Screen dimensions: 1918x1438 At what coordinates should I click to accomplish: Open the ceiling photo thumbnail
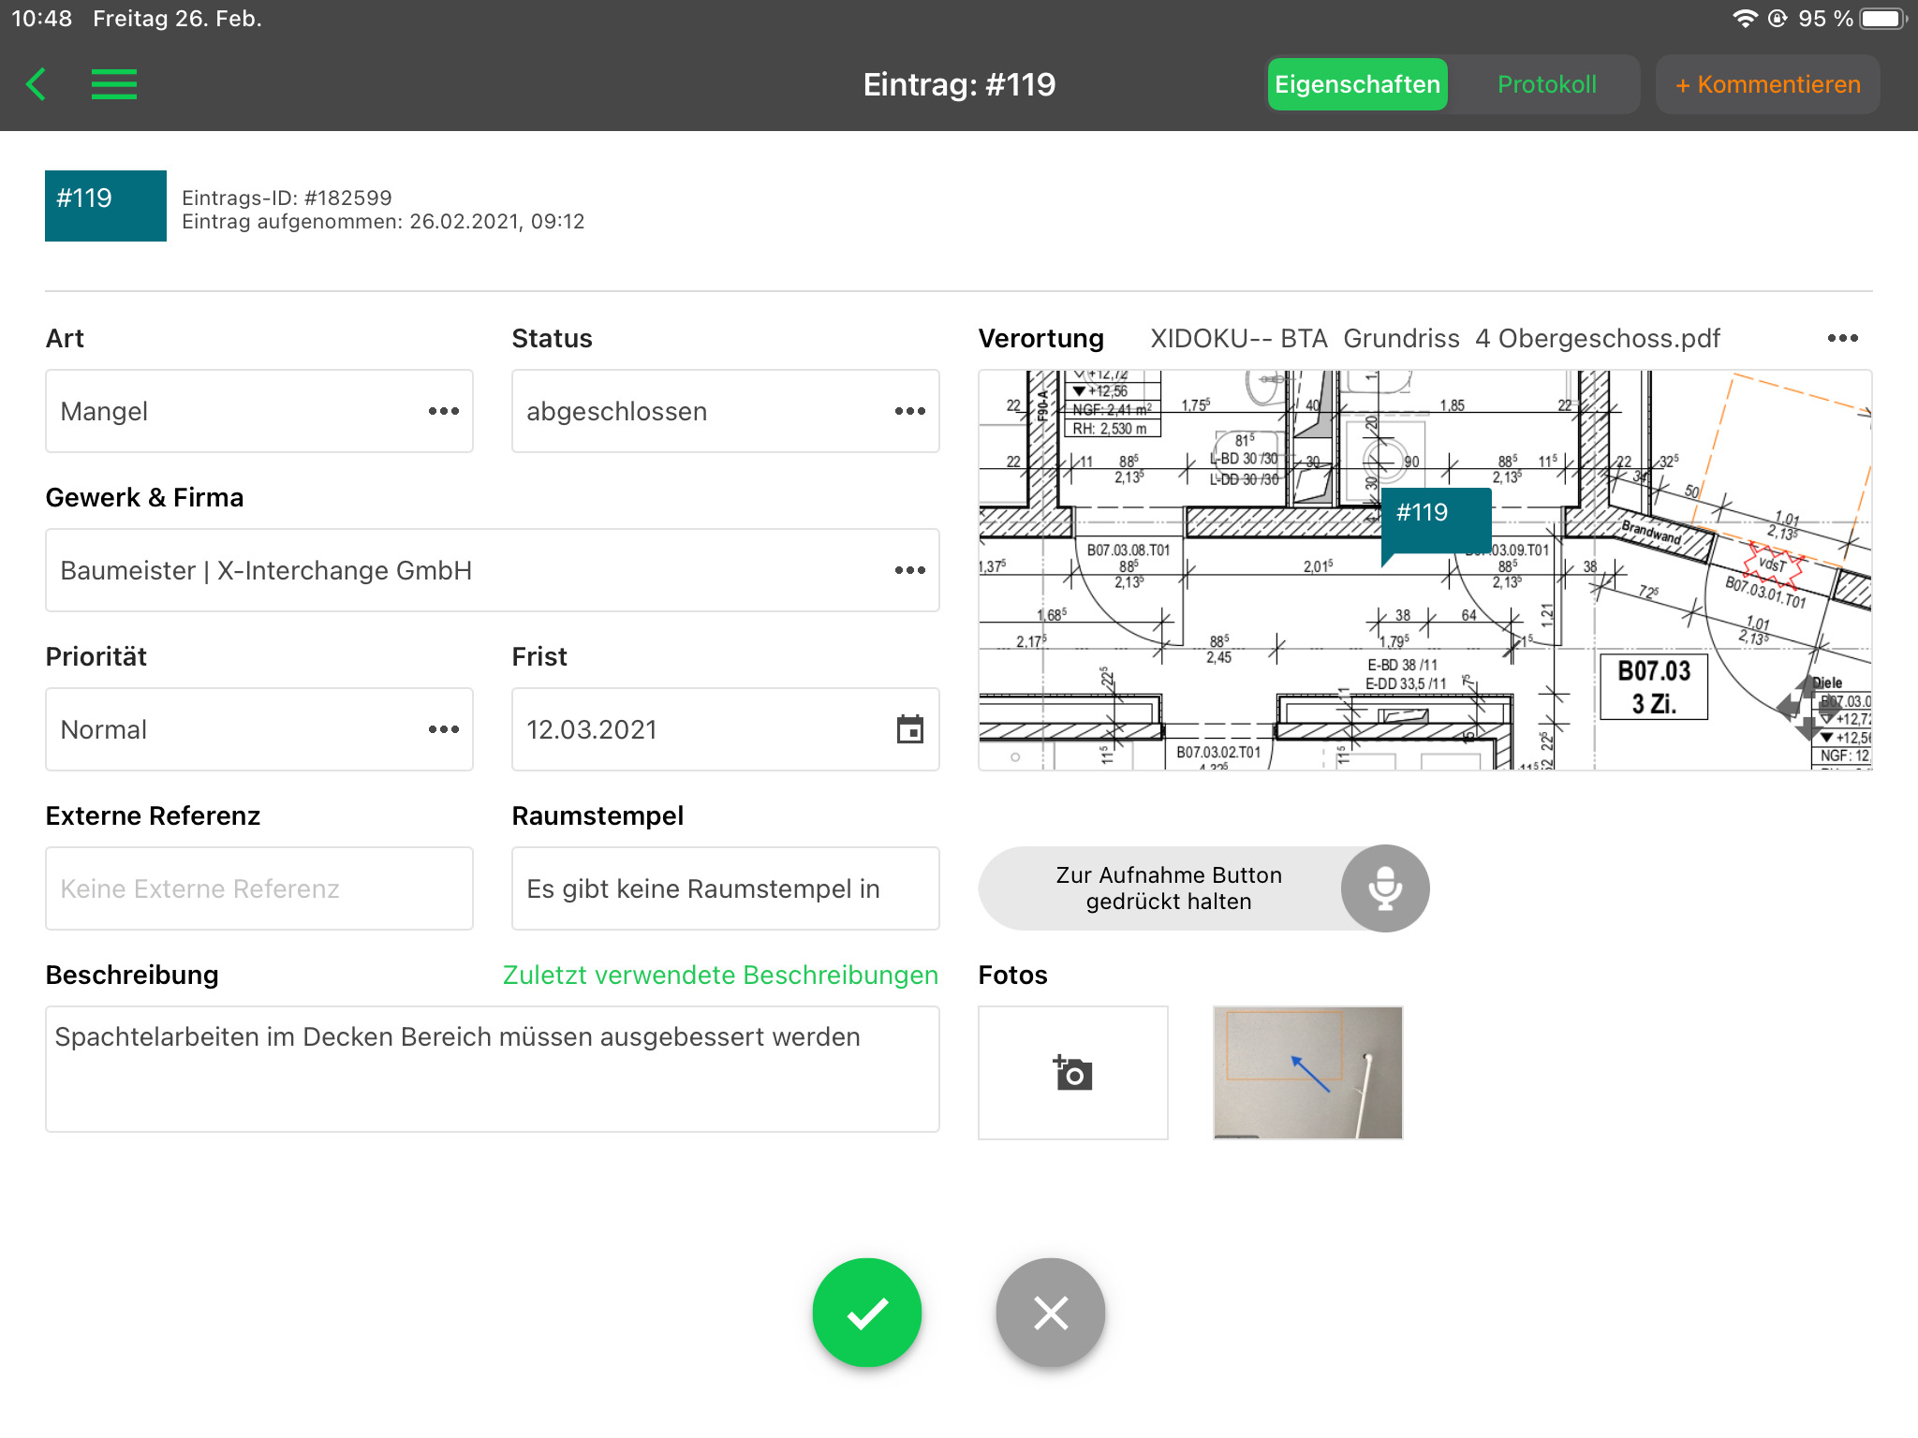coord(1307,1073)
